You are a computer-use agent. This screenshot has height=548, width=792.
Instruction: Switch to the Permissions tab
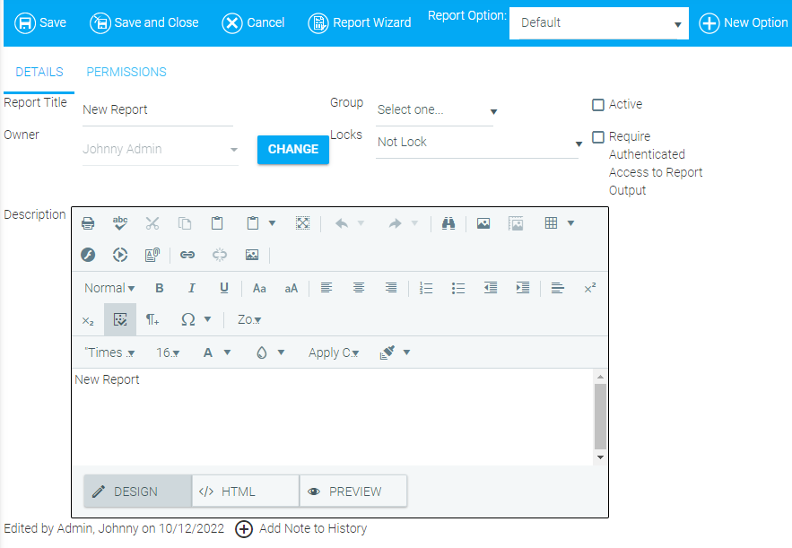126,72
